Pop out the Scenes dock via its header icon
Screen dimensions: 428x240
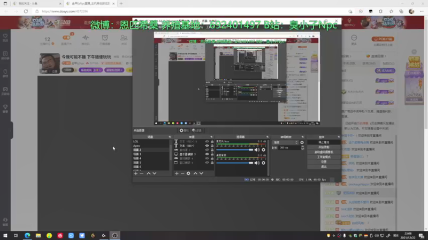[x=170, y=137]
